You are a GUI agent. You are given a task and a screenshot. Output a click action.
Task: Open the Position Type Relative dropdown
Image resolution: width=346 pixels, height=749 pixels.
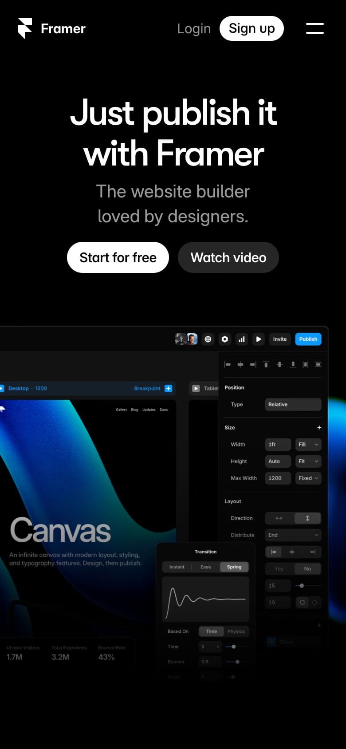[x=293, y=404]
